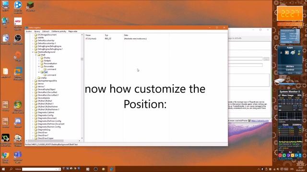Screen dimensions: 307x172
Task: Open the Zobrazit menu
Action: tap(46, 32)
